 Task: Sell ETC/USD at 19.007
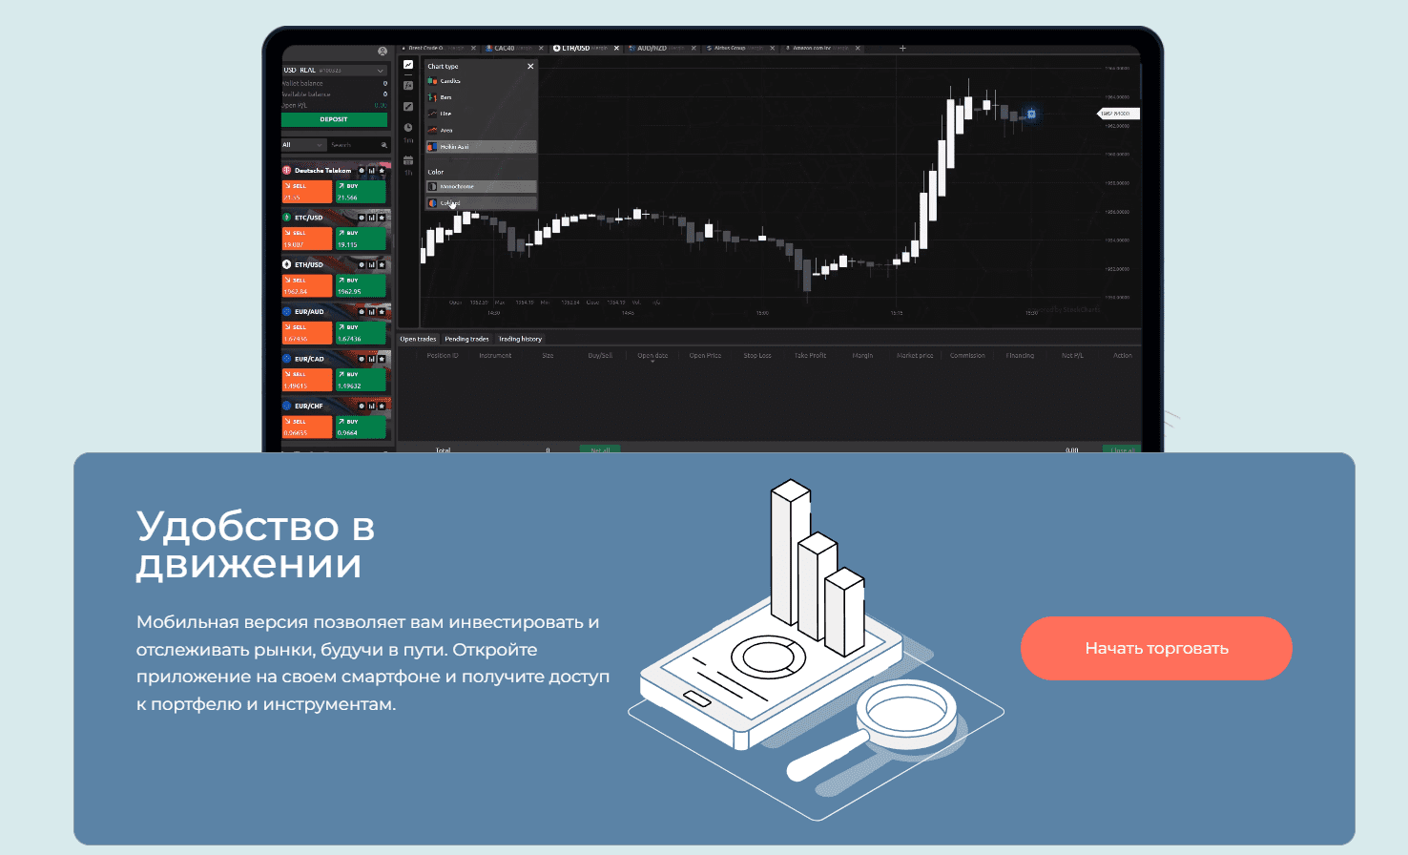[307, 239]
